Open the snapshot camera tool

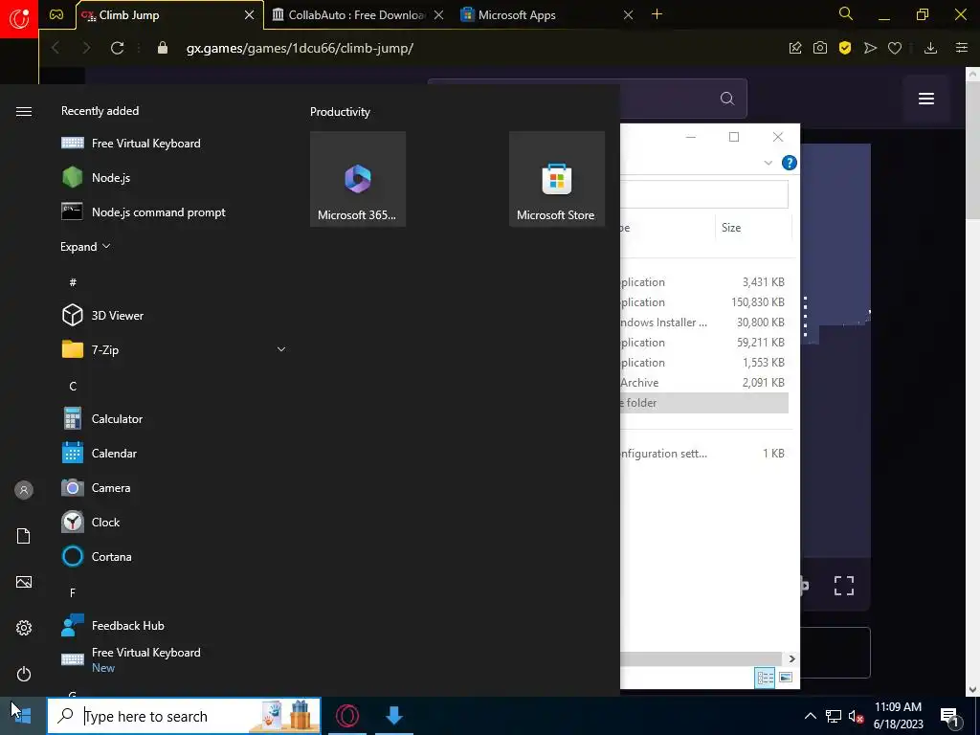(x=820, y=48)
